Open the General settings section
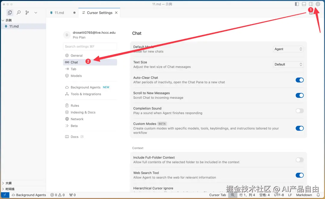This screenshot has width=325, height=199. (90, 56)
